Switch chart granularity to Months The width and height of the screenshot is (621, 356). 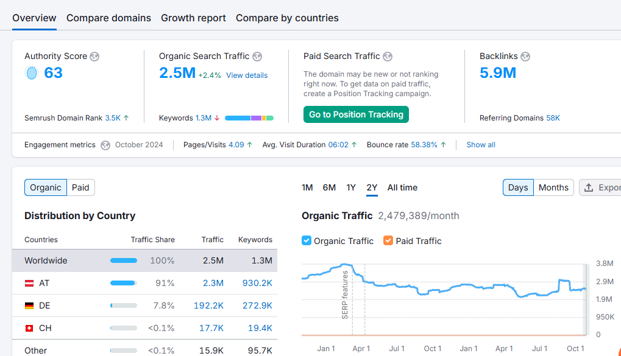[553, 187]
